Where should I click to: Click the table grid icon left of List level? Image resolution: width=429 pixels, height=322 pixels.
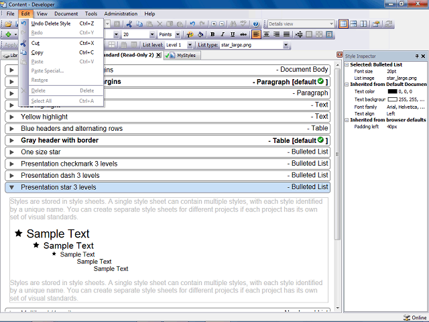tap(112, 45)
